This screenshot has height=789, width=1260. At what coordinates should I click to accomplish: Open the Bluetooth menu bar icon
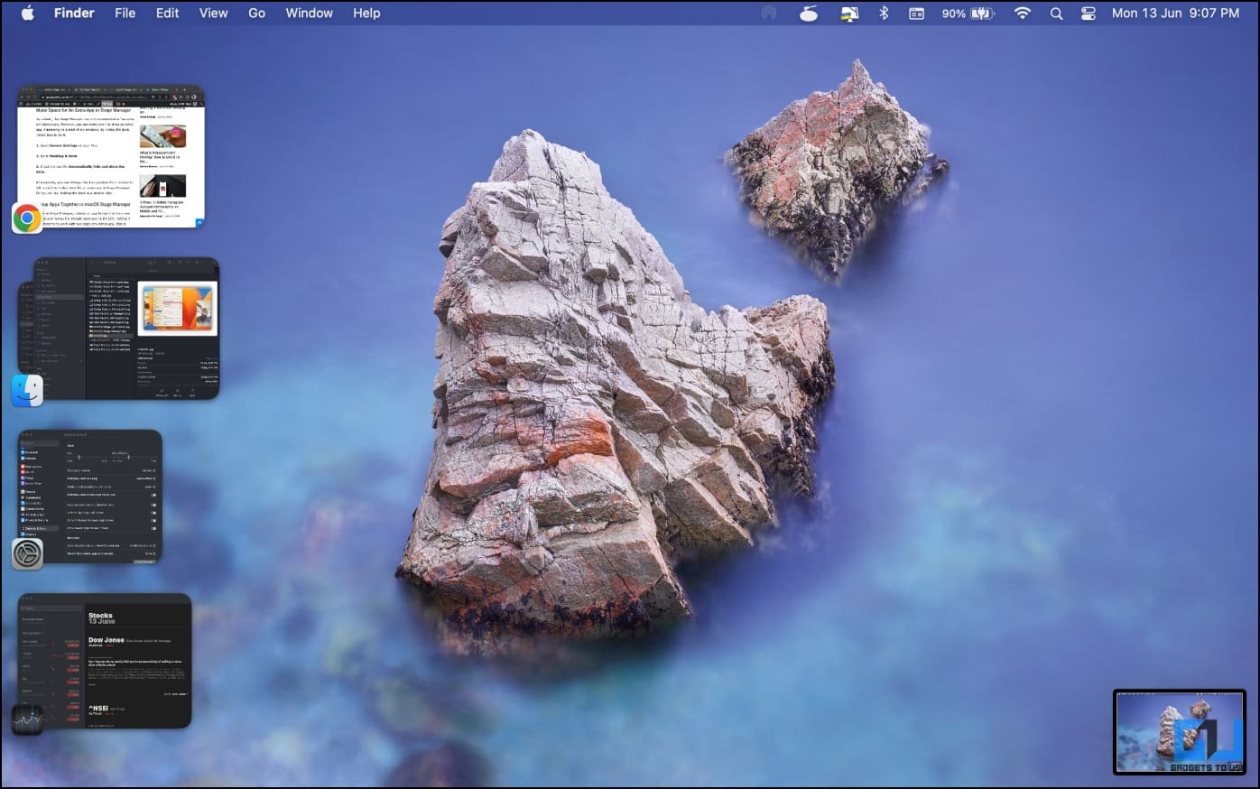coord(884,13)
